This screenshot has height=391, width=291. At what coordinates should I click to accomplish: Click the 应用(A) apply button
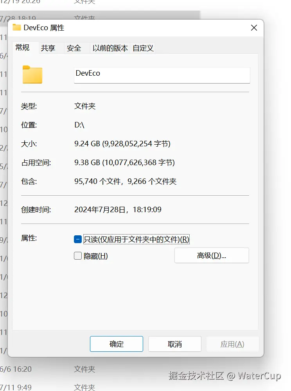coord(233,344)
